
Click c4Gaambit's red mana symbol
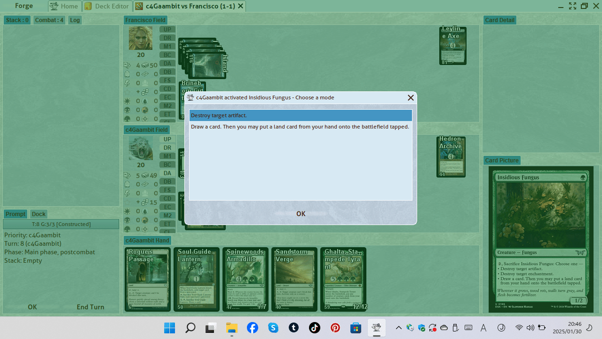[145, 220]
